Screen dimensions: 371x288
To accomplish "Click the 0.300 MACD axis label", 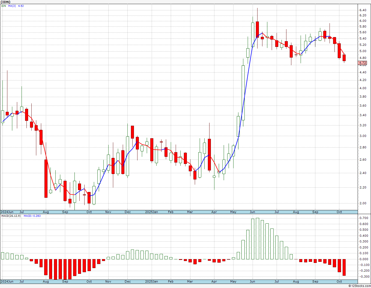I will tap(363, 241).
